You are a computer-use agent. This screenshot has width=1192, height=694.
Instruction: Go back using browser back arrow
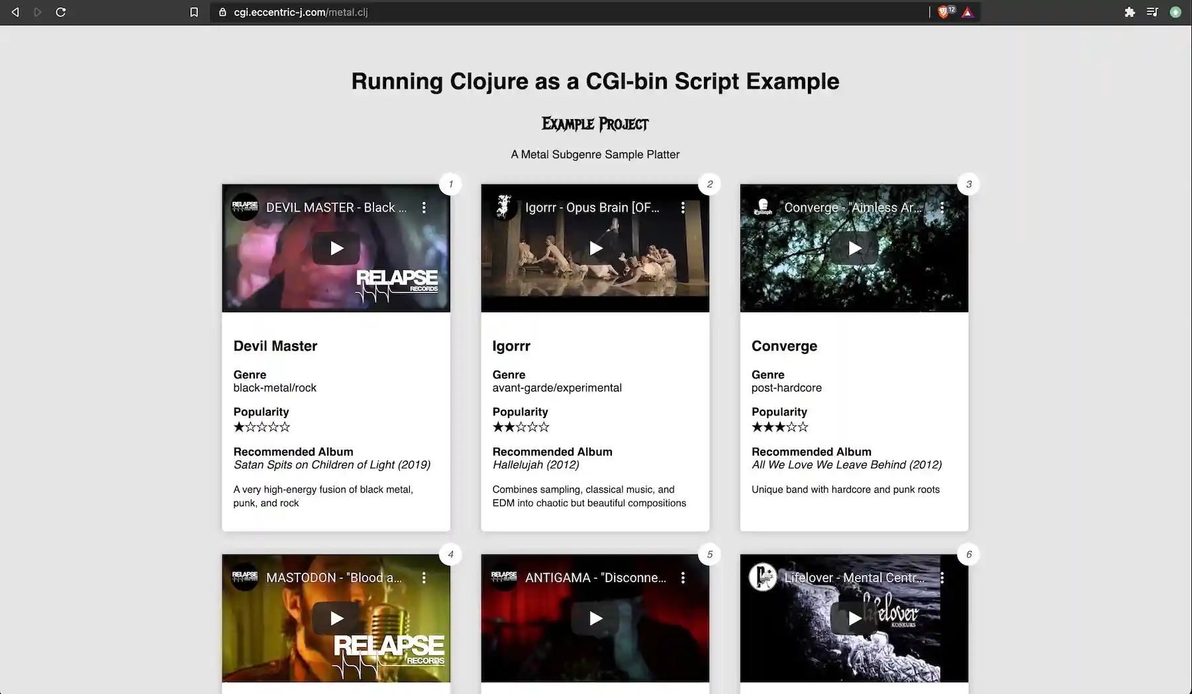(15, 12)
